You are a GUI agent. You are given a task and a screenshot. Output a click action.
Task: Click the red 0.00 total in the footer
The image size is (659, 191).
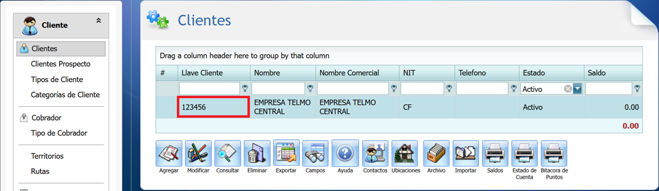[631, 126]
